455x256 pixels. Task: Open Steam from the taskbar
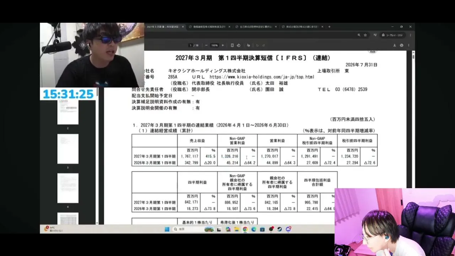279,229
